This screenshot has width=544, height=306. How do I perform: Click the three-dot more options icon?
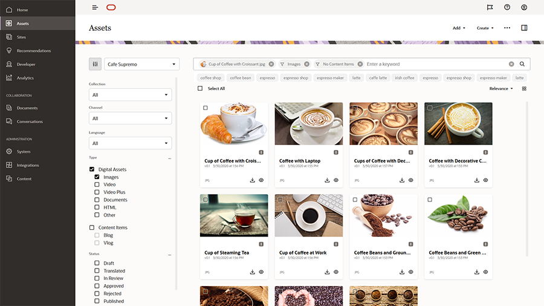(x=507, y=28)
